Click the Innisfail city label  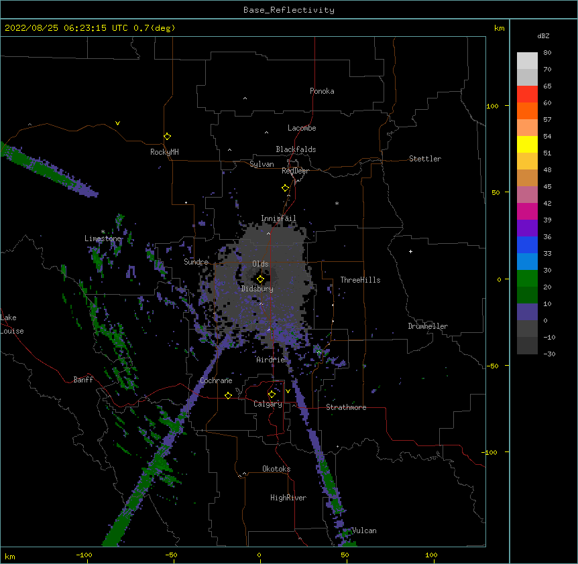pos(278,218)
